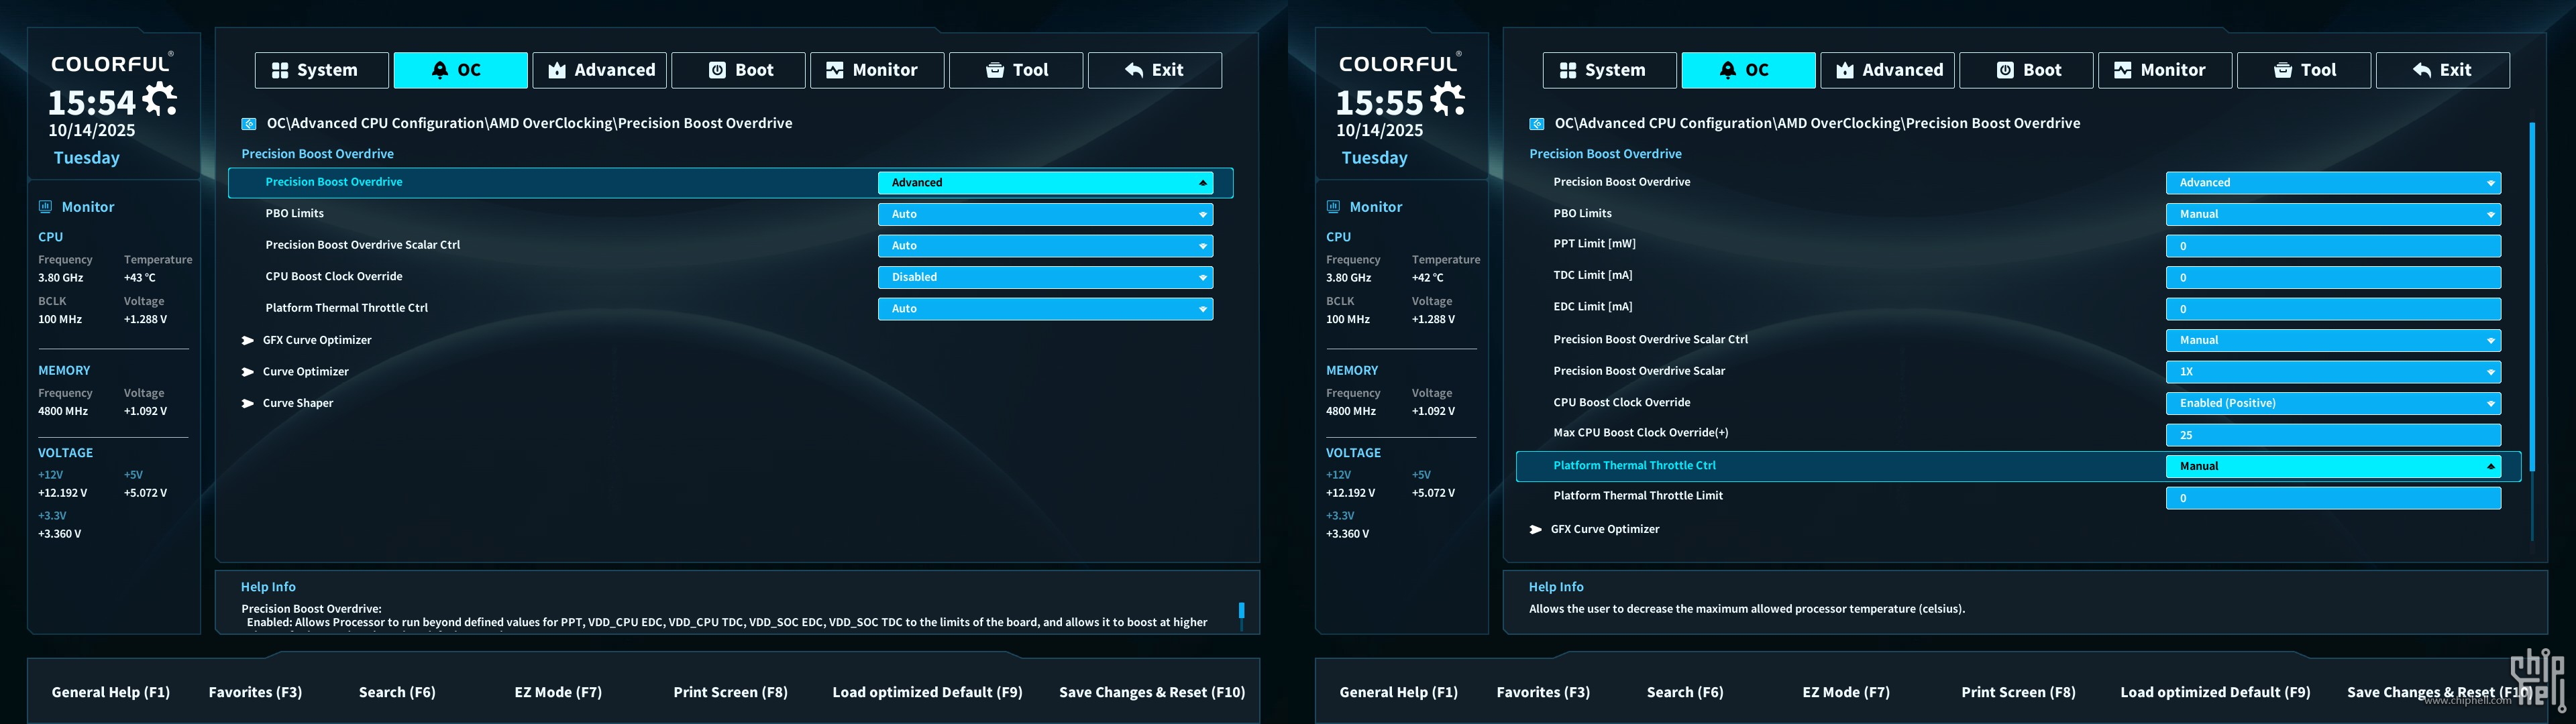
Task: Click System tab grid icon in 15:55 window
Action: [x=1568, y=70]
